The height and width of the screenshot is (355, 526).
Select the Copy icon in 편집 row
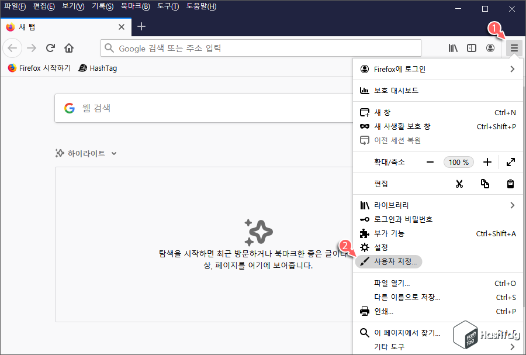(x=485, y=183)
